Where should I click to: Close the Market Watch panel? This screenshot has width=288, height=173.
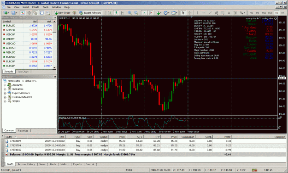(x=55, y=17)
